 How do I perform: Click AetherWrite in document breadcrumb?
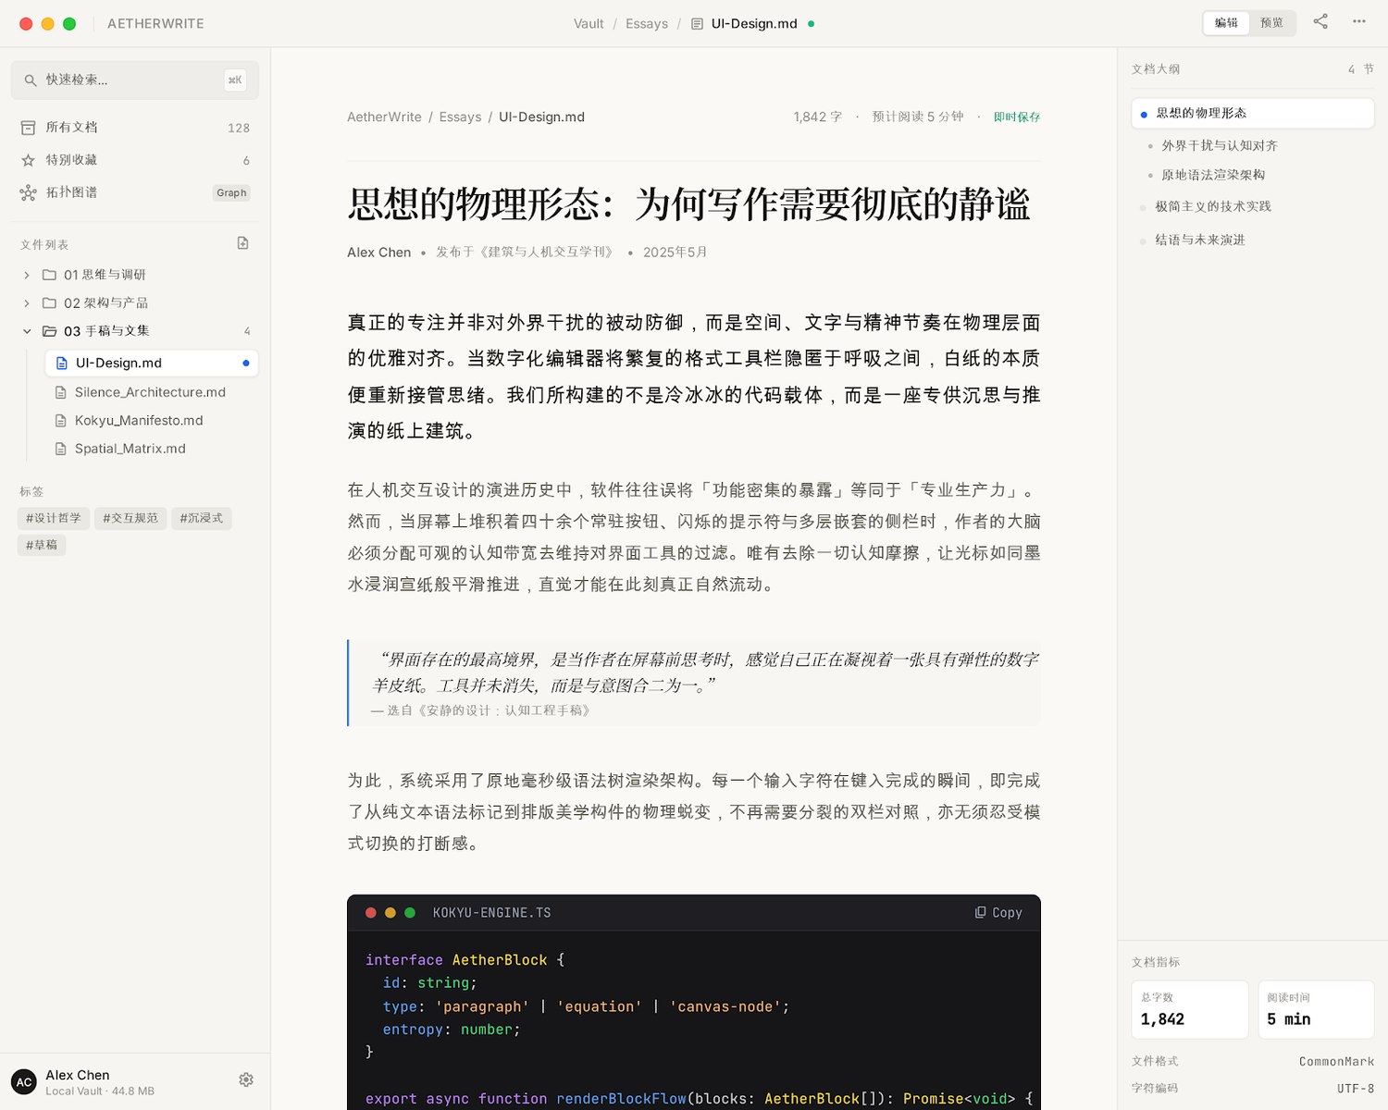(x=384, y=117)
